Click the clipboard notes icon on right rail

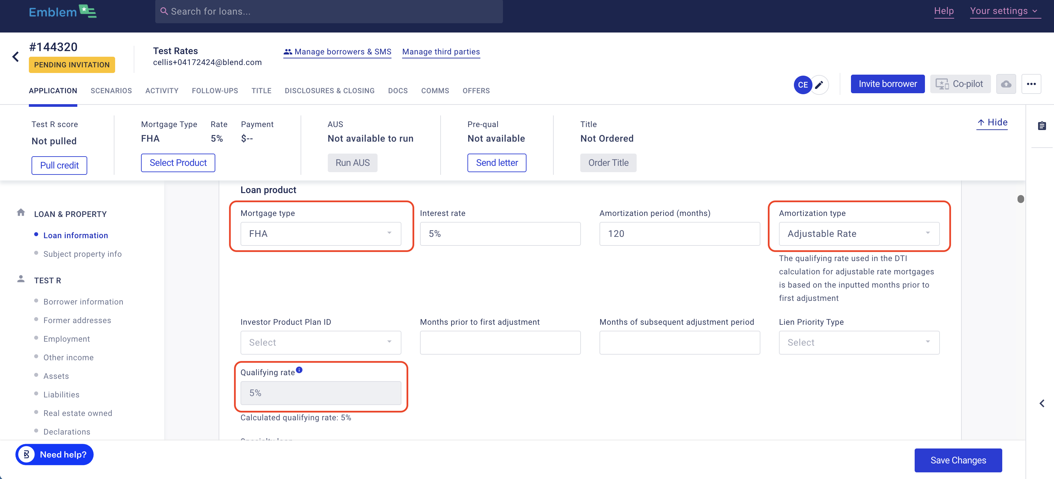(x=1042, y=126)
